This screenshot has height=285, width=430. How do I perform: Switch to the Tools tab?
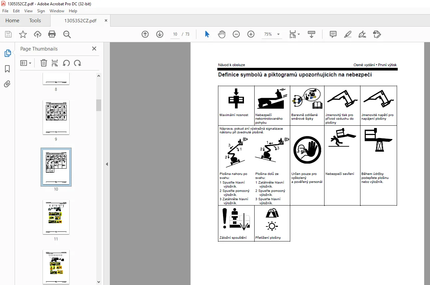(35, 21)
